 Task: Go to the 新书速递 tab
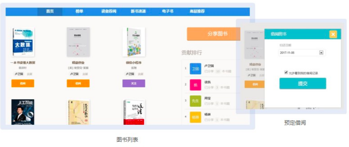coord(138,12)
